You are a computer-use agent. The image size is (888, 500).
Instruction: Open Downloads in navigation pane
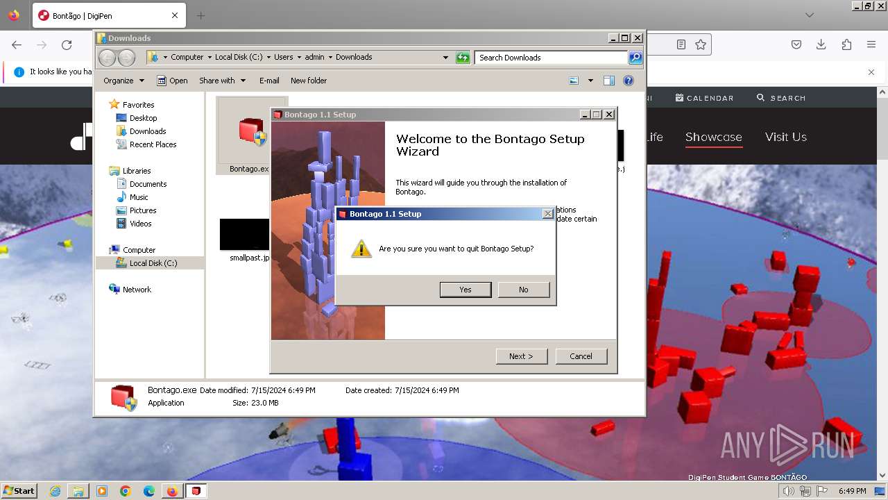(148, 131)
